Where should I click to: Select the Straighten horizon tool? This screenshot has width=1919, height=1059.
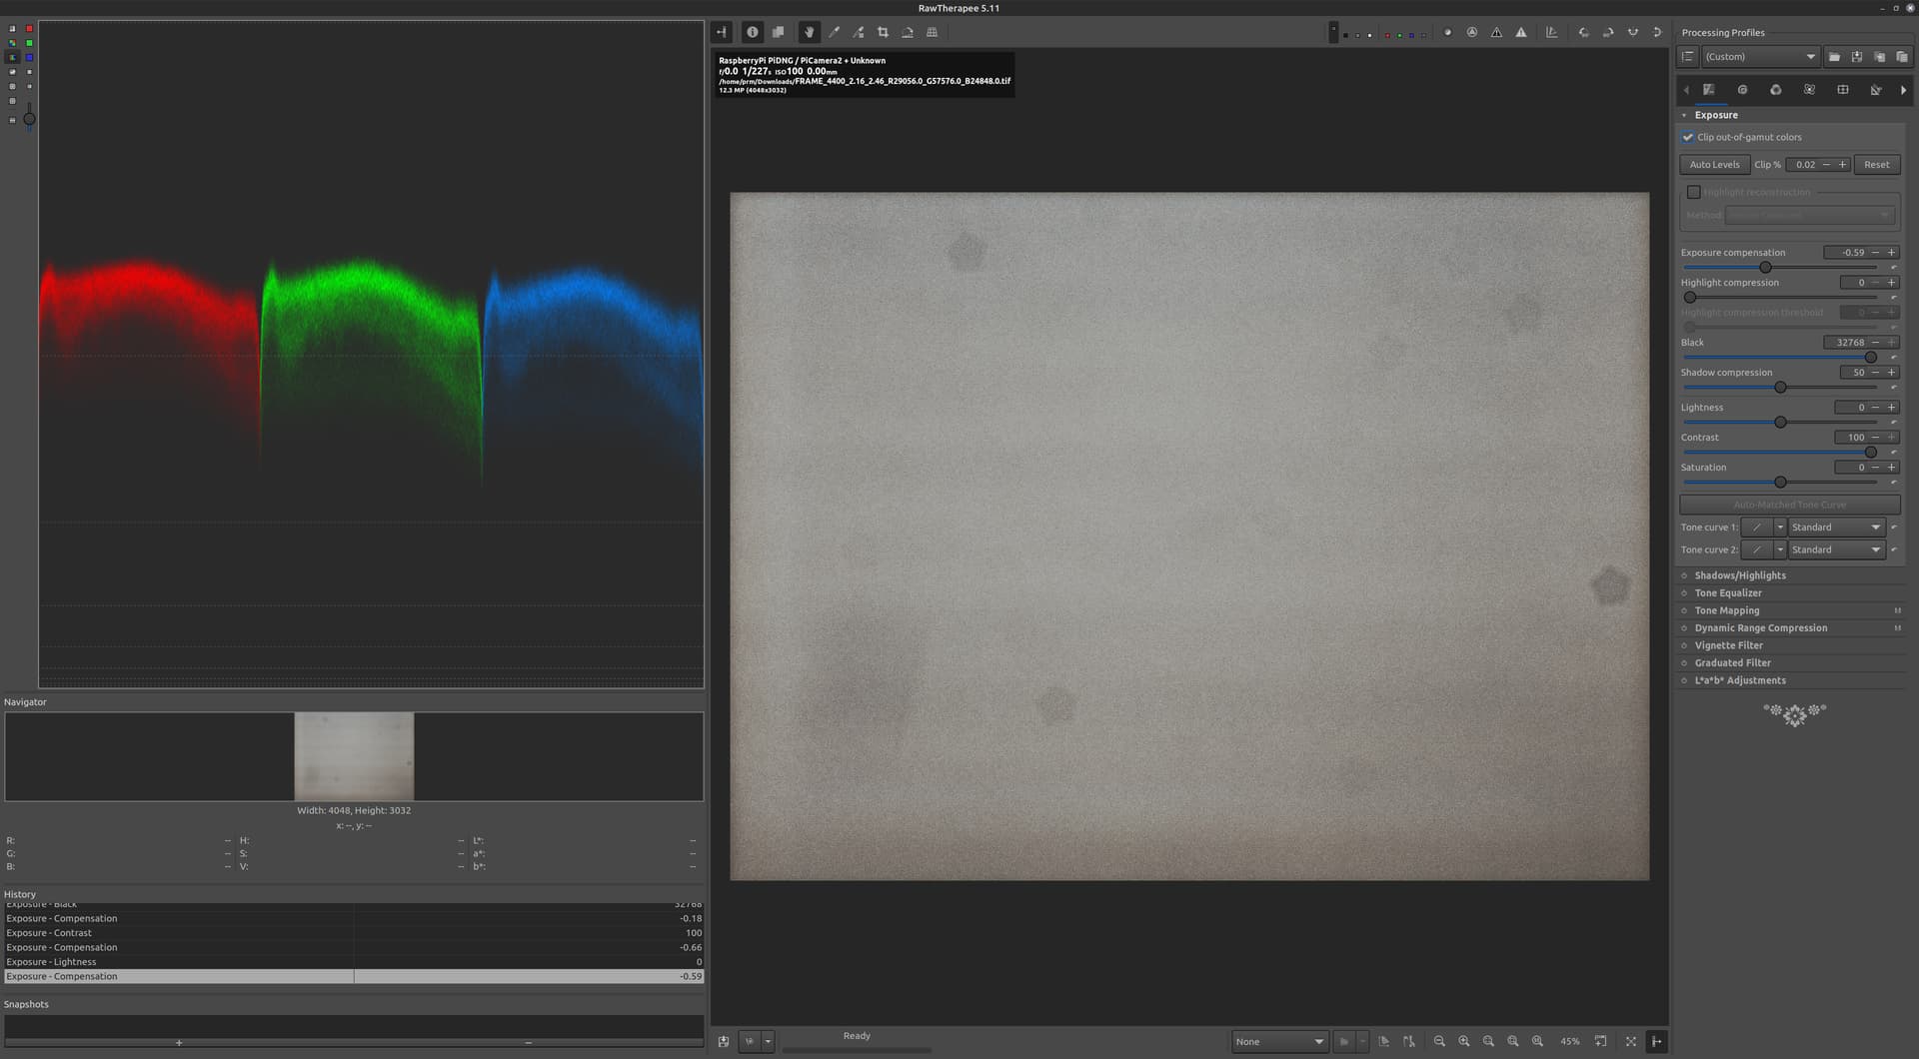tap(908, 32)
